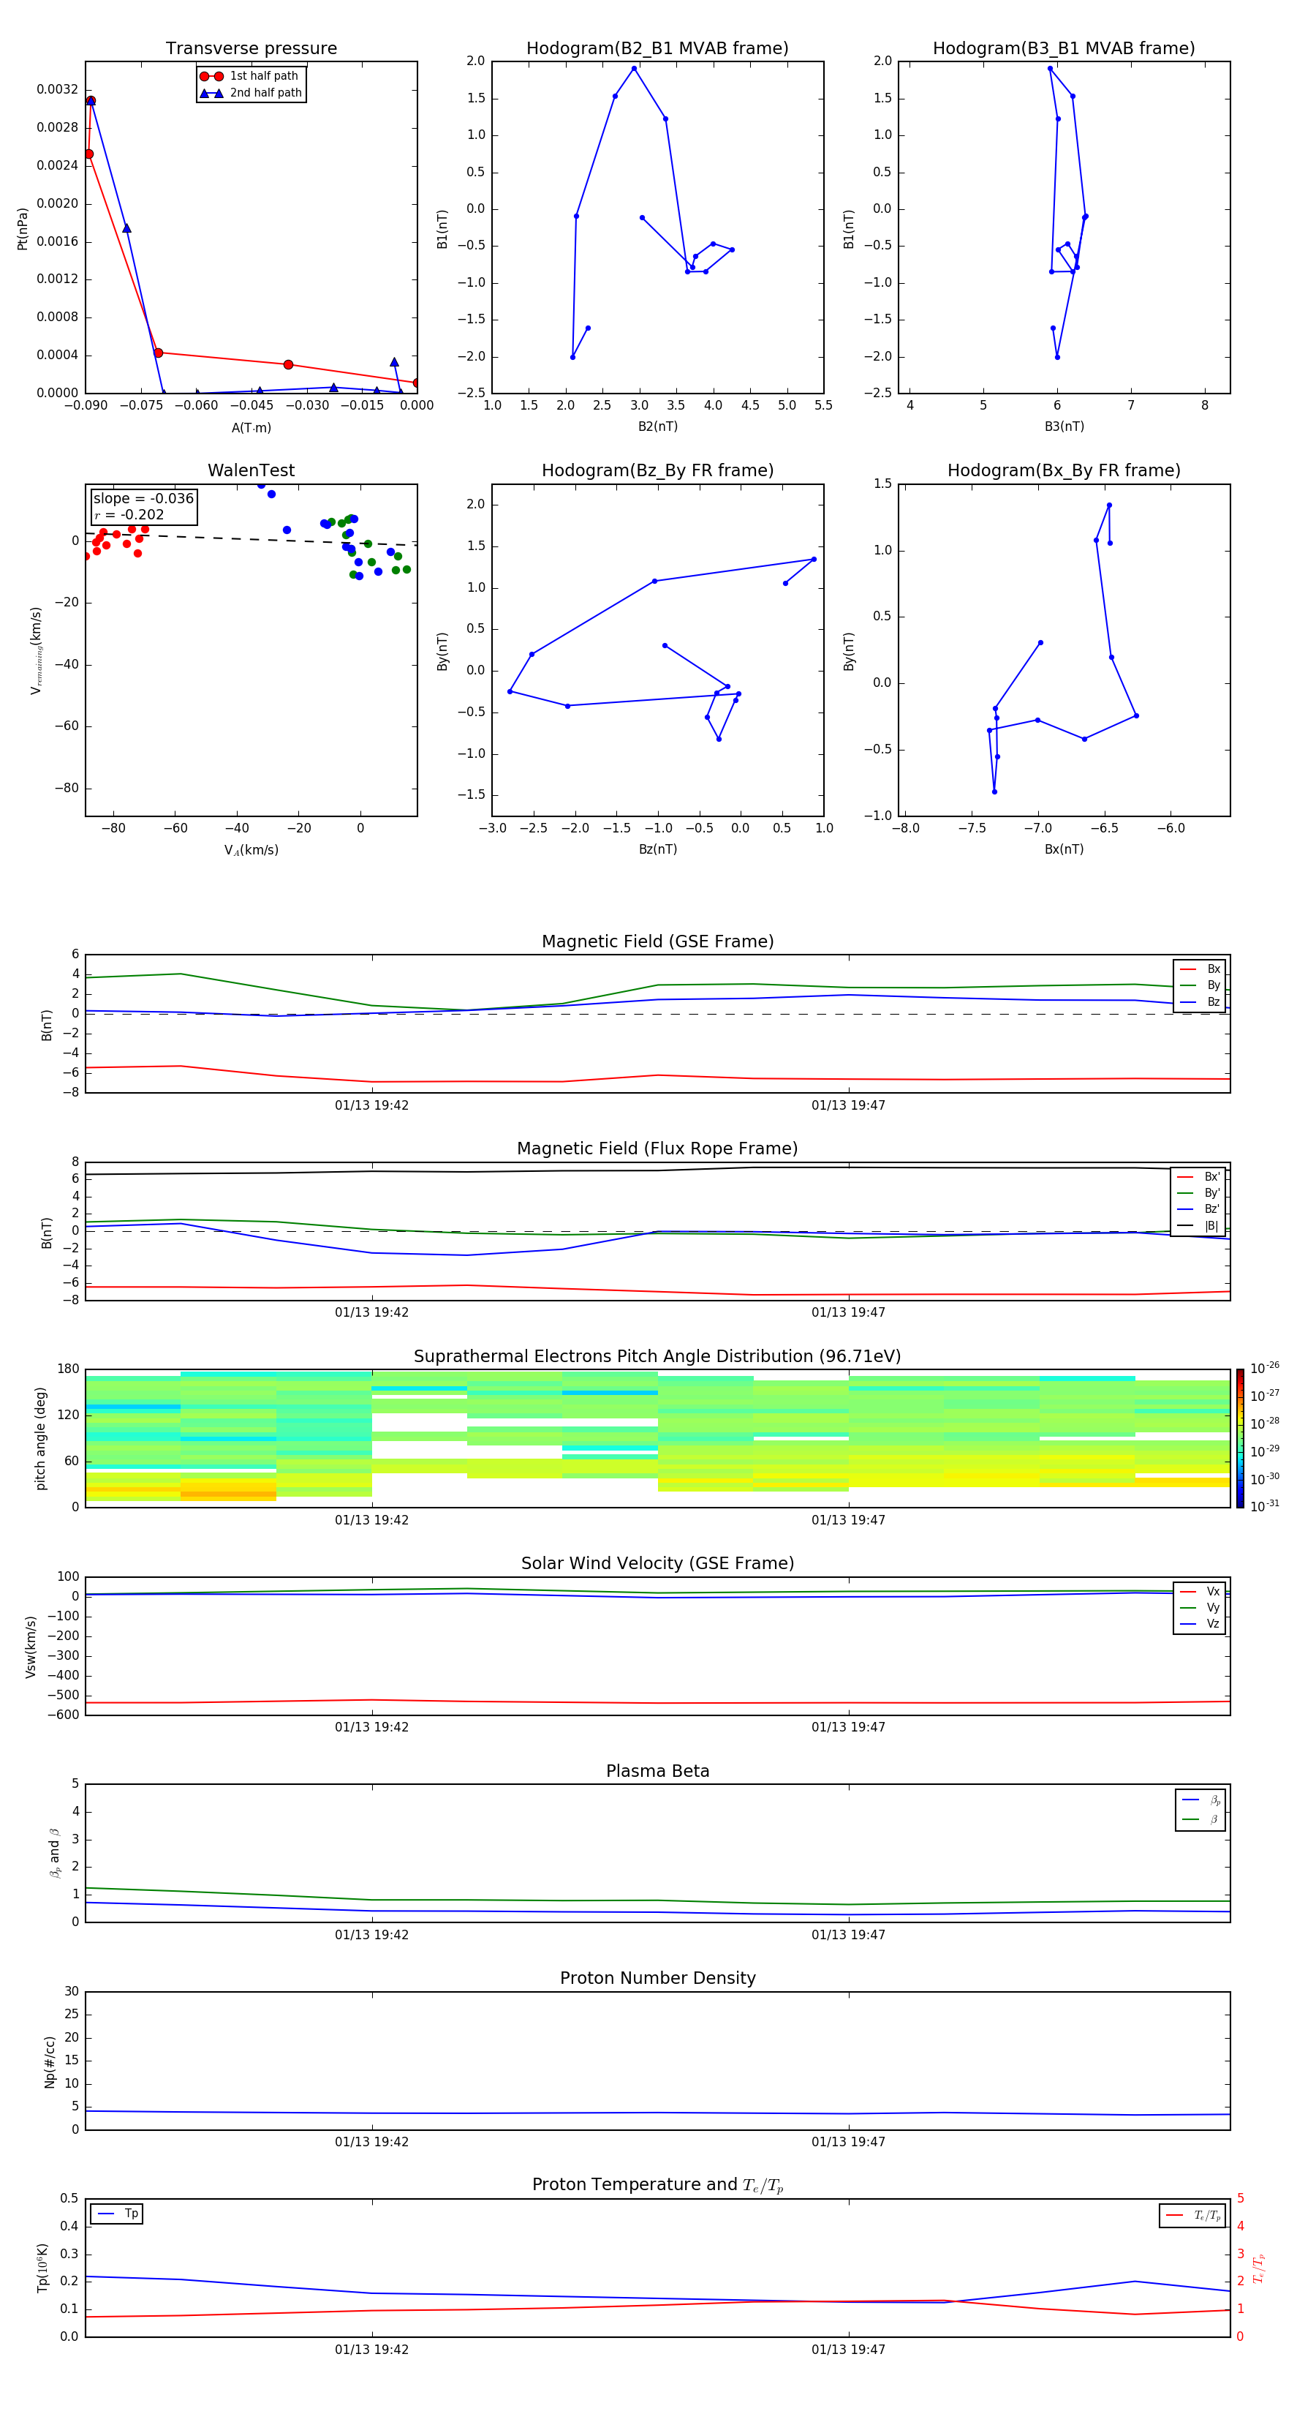The image size is (1316, 2414).
Task: Click 'Hodogram(Bz_By FR frame)' title
Action: point(657,470)
